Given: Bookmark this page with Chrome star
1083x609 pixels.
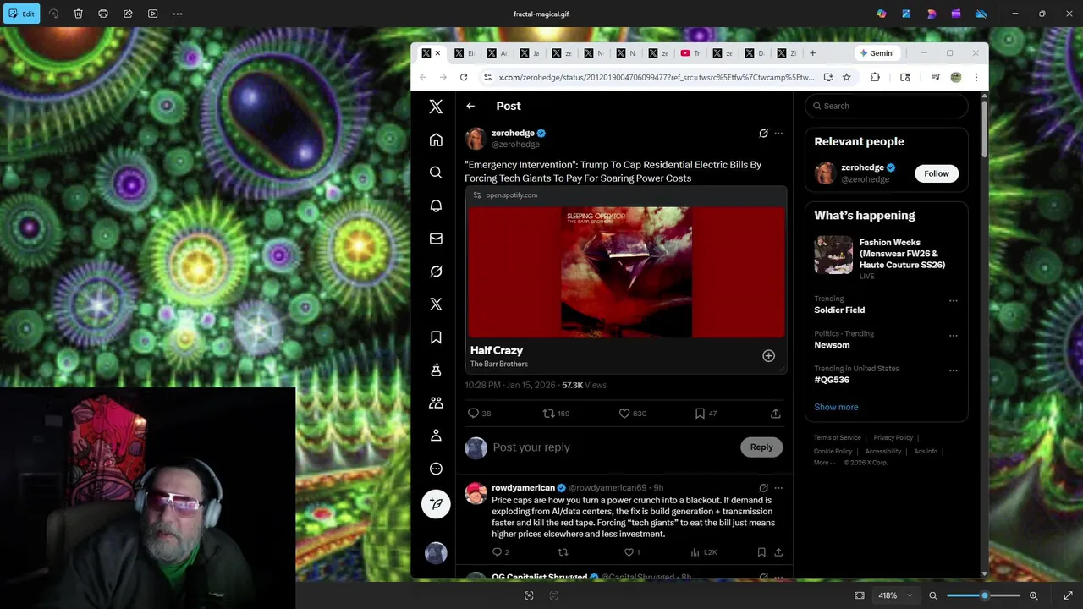Looking at the screenshot, I should [846, 77].
